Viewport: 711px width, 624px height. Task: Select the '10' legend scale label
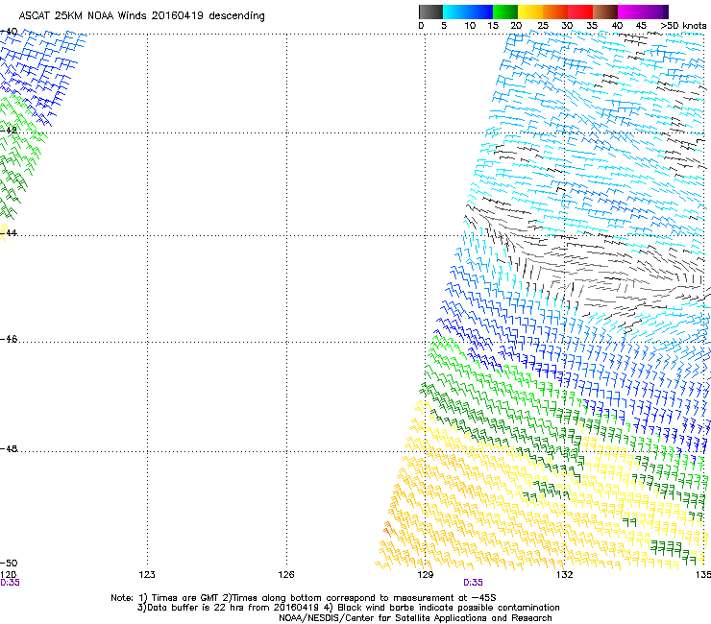pyautogui.click(x=470, y=26)
